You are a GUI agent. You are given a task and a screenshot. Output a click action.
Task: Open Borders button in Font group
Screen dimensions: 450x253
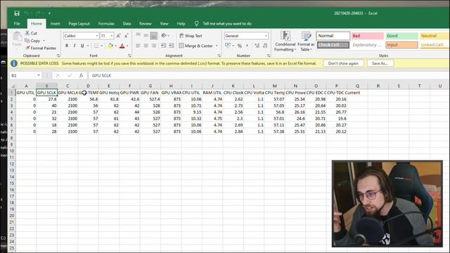(96, 46)
